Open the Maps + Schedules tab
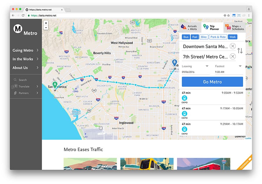The width and height of the screenshot is (262, 184). pyautogui.click(x=234, y=27)
